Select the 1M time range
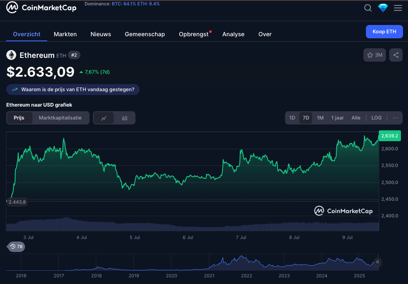This screenshot has height=284, width=408. coord(320,118)
